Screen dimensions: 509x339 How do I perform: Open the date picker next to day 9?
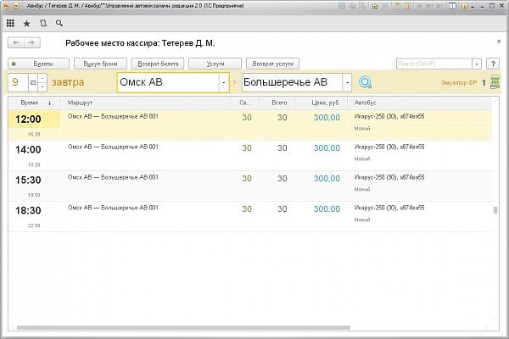[x=33, y=82]
